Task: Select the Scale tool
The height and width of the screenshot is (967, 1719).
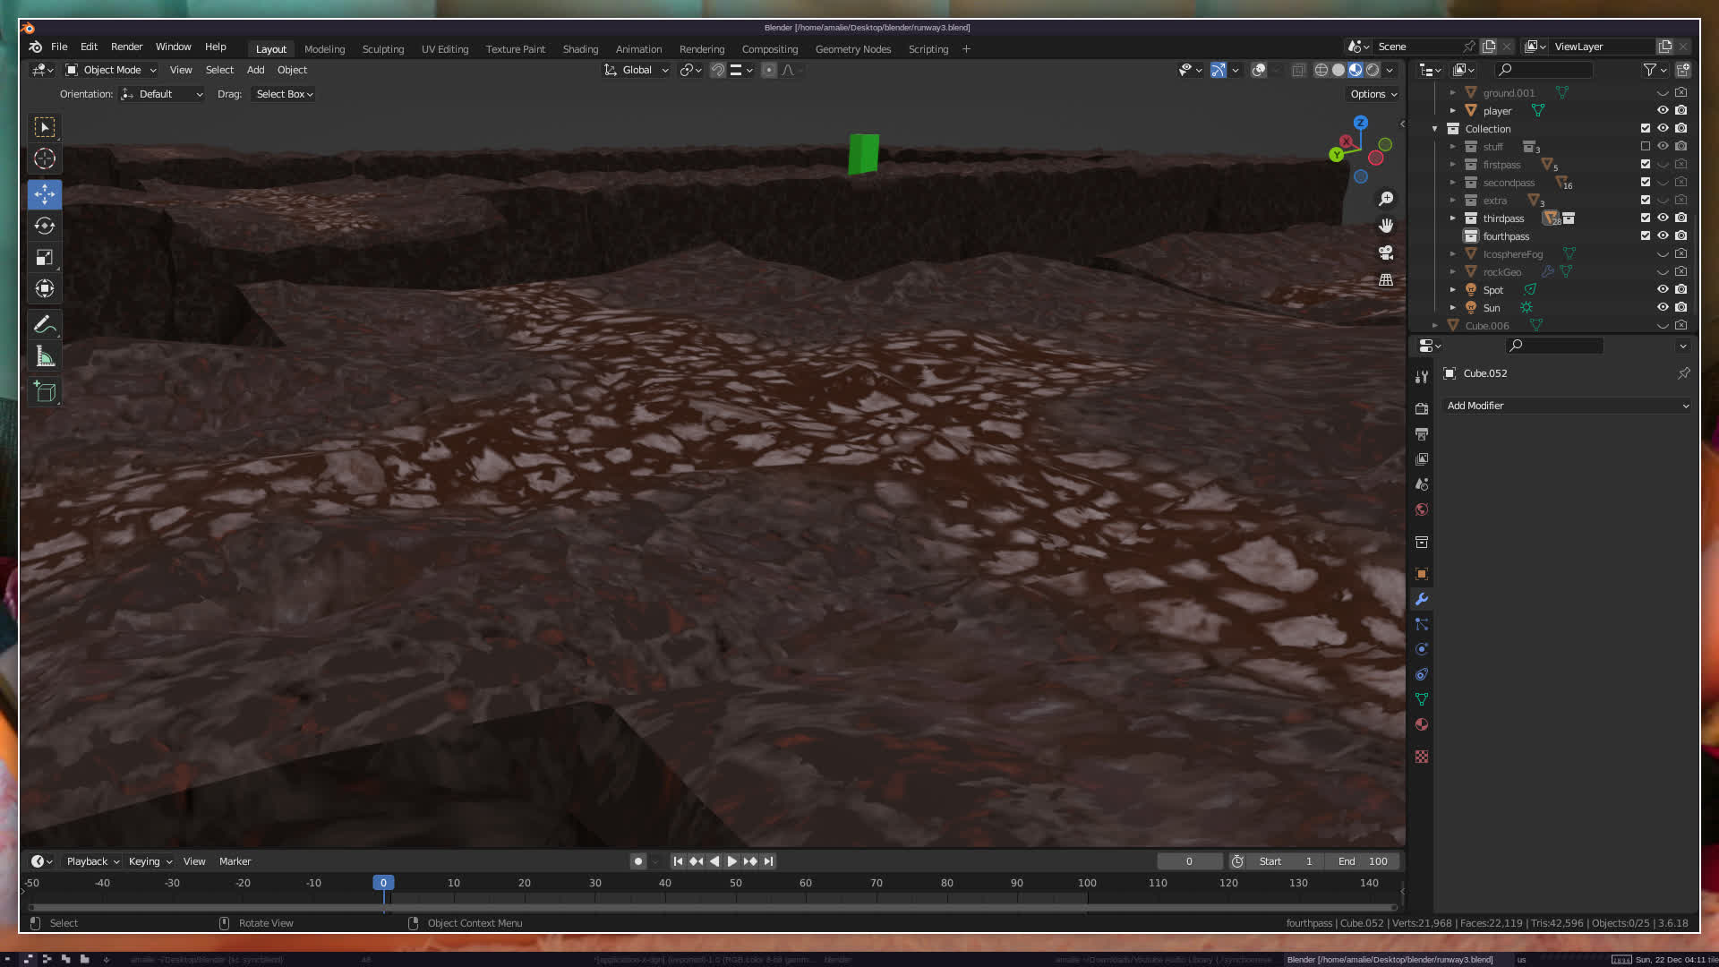Action: 44,258
